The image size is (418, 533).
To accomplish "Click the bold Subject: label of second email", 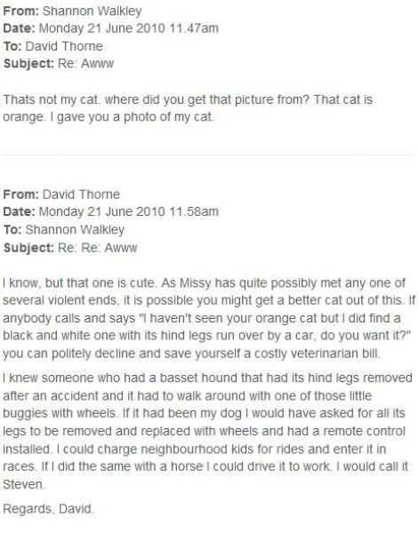I will click(x=28, y=248).
